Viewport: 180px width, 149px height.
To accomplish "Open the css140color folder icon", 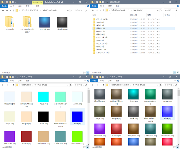I will [x=9, y=22].
